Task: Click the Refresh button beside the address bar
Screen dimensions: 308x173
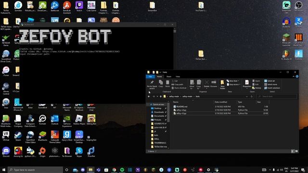Action: 252,97
